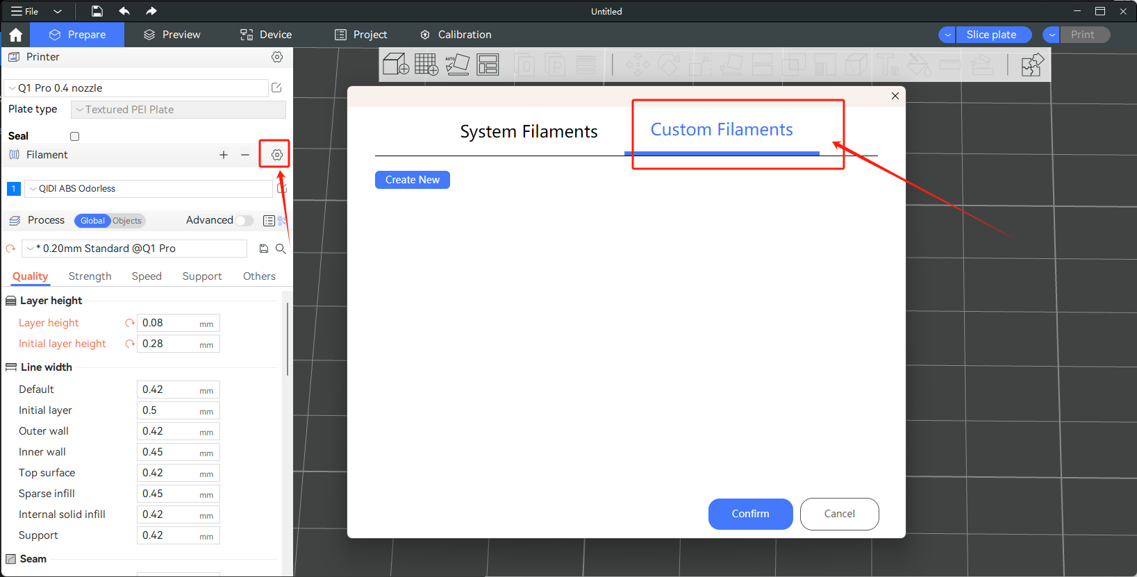Select the Lay on face tool
The image size is (1137, 577).
731,65
